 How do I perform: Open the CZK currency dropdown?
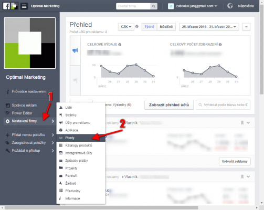(x=126, y=27)
